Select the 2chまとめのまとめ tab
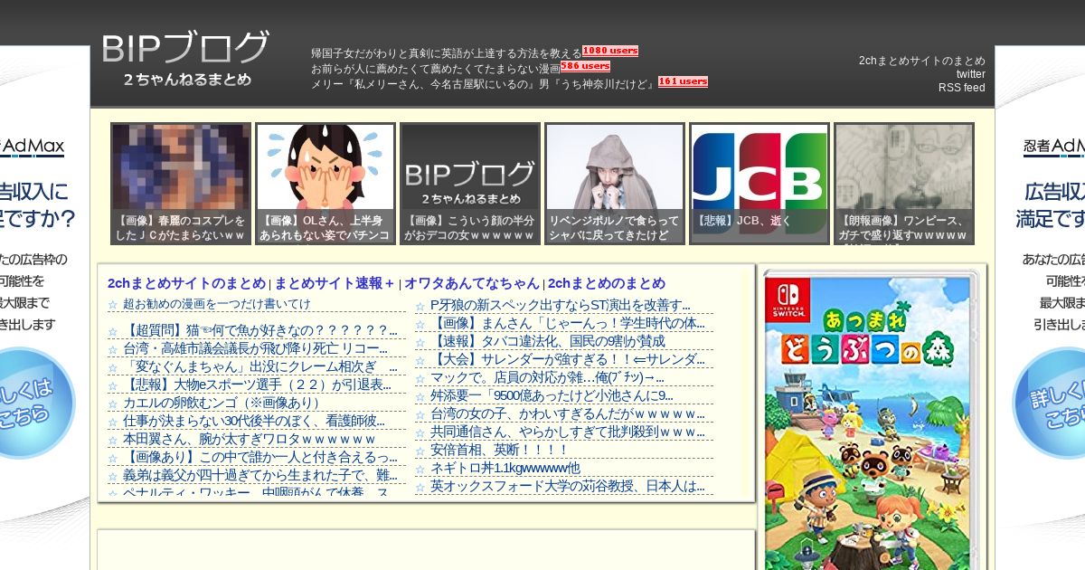 [x=607, y=283]
